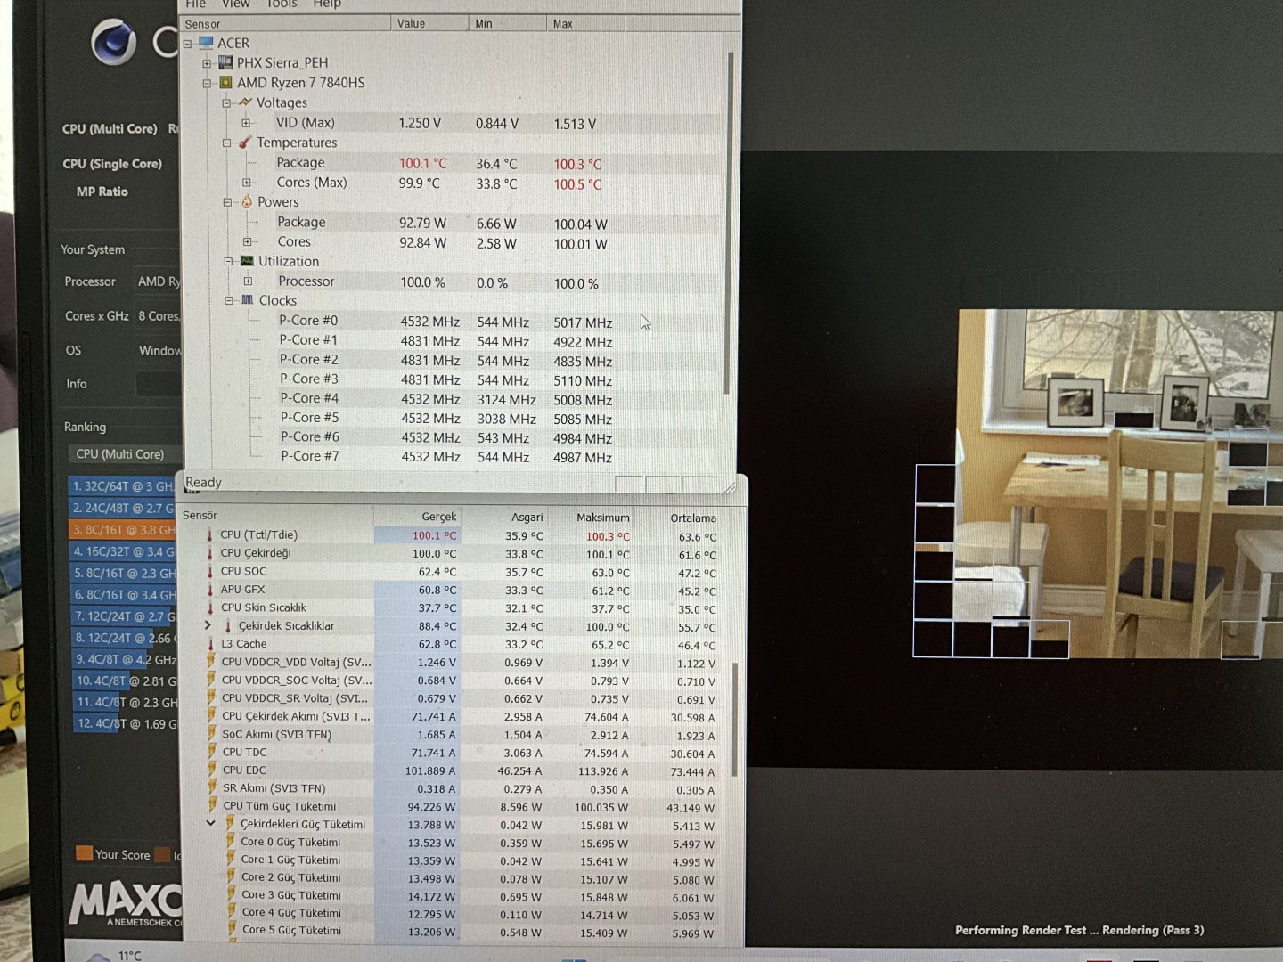Open the Tools menu in HWMonitor
1283x962 pixels.
(x=282, y=4)
